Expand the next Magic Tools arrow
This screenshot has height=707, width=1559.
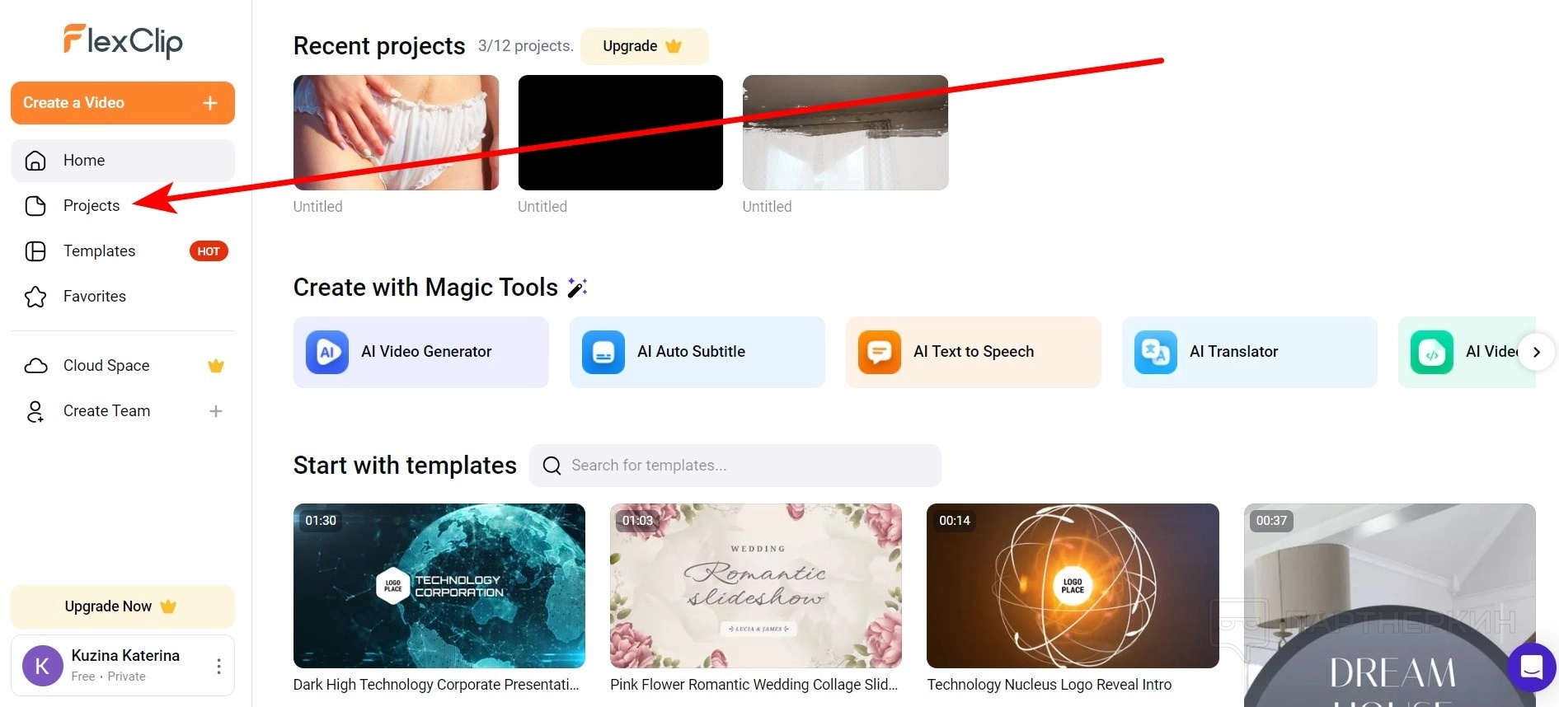(1537, 352)
